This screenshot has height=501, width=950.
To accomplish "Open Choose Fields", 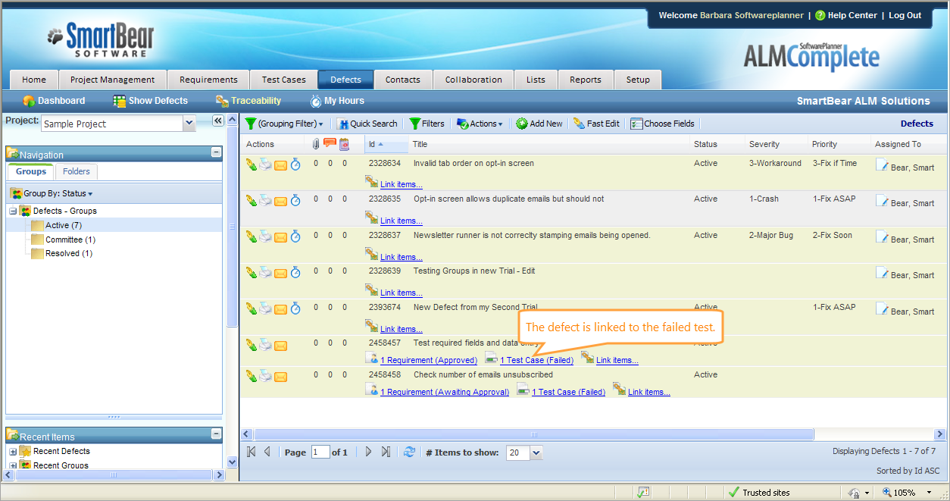I will [x=662, y=124].
